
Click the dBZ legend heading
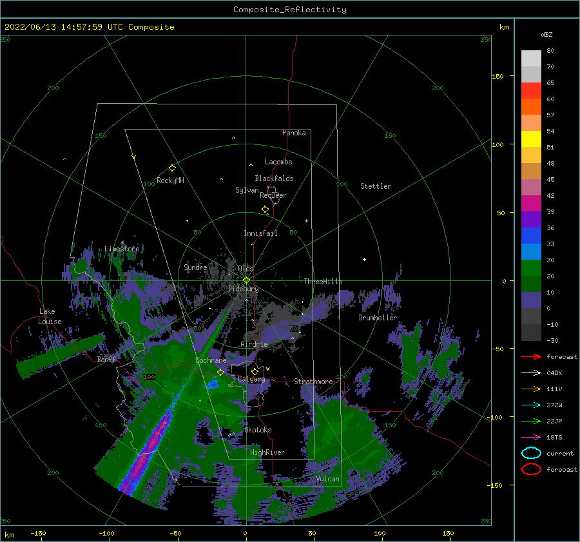(x=546, y=34)
